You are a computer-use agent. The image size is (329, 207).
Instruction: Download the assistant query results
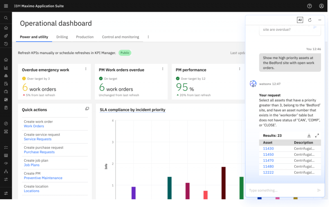pyautogui.click(x=309, y=135)
